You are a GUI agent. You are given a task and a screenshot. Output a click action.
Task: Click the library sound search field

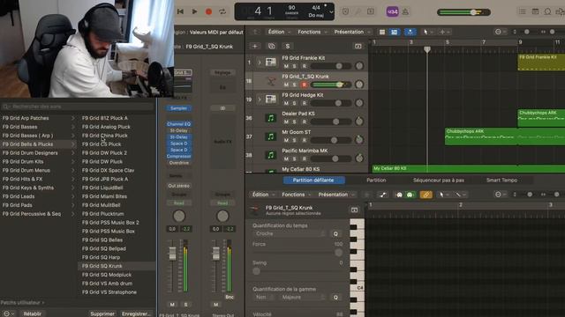coord(78,107)
